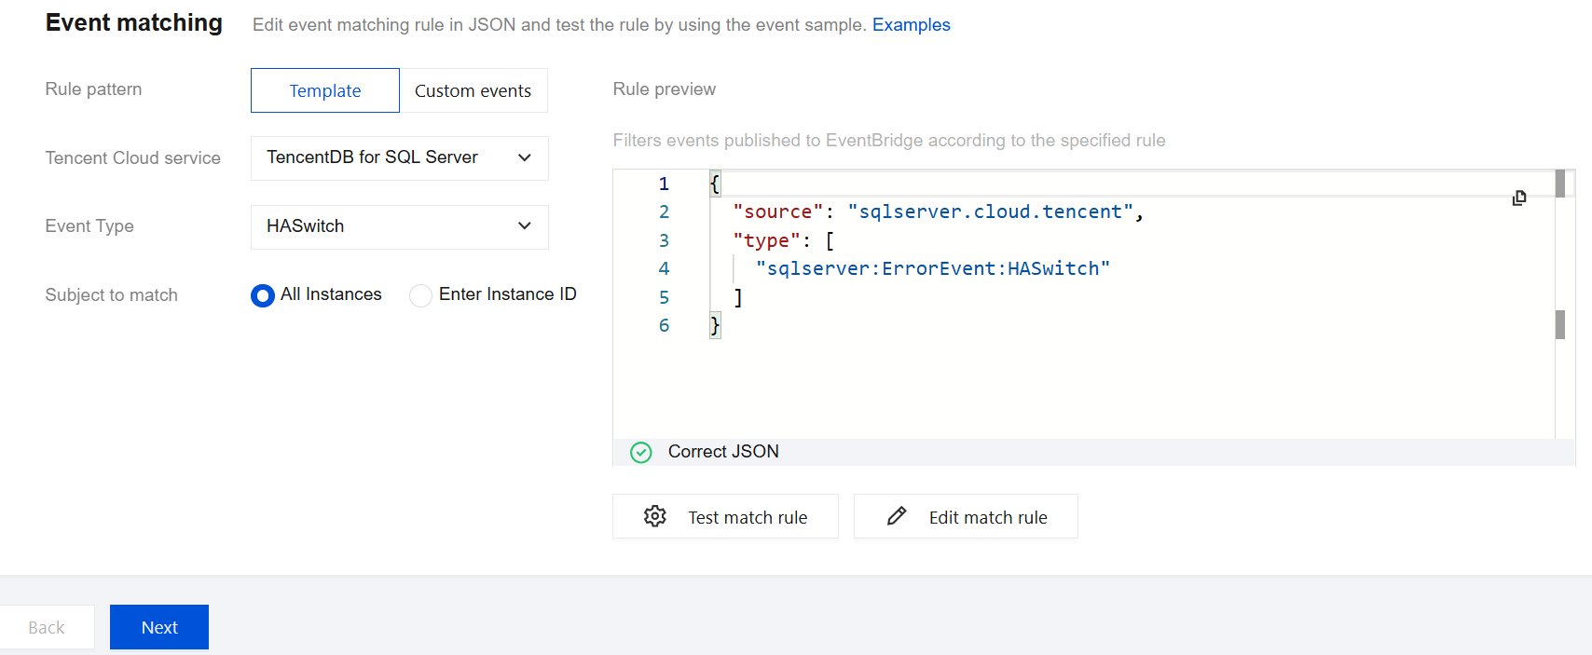Open the Examples link
This screenshot has width=1592, height=655.
[911, 25]
